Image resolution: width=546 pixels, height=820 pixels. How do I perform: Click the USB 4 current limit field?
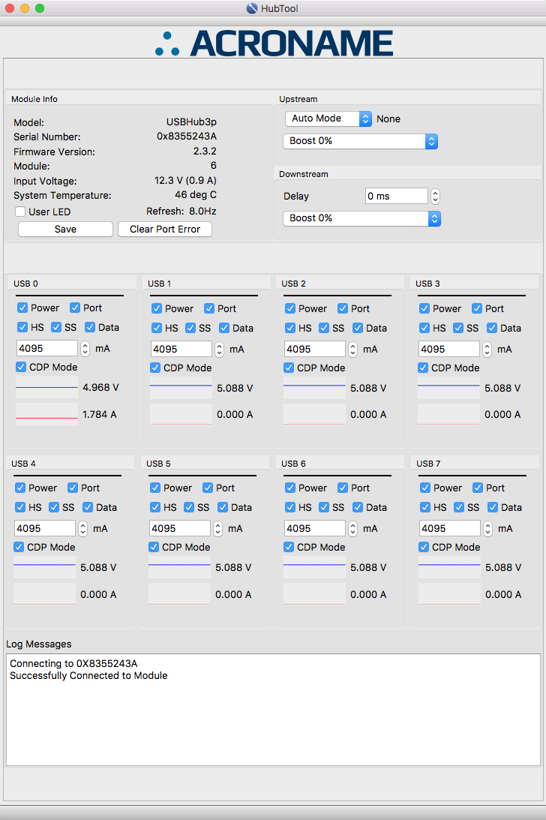click(45, 528)
